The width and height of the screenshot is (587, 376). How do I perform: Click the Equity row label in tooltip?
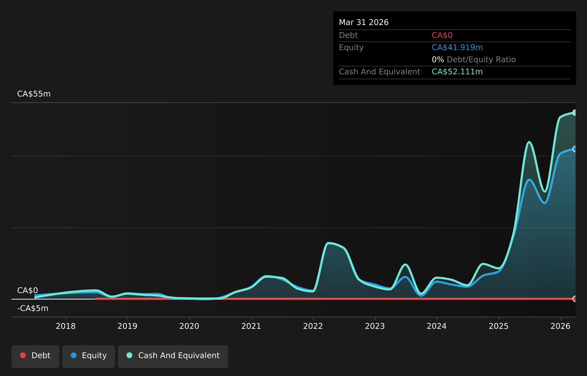point(351,48)
